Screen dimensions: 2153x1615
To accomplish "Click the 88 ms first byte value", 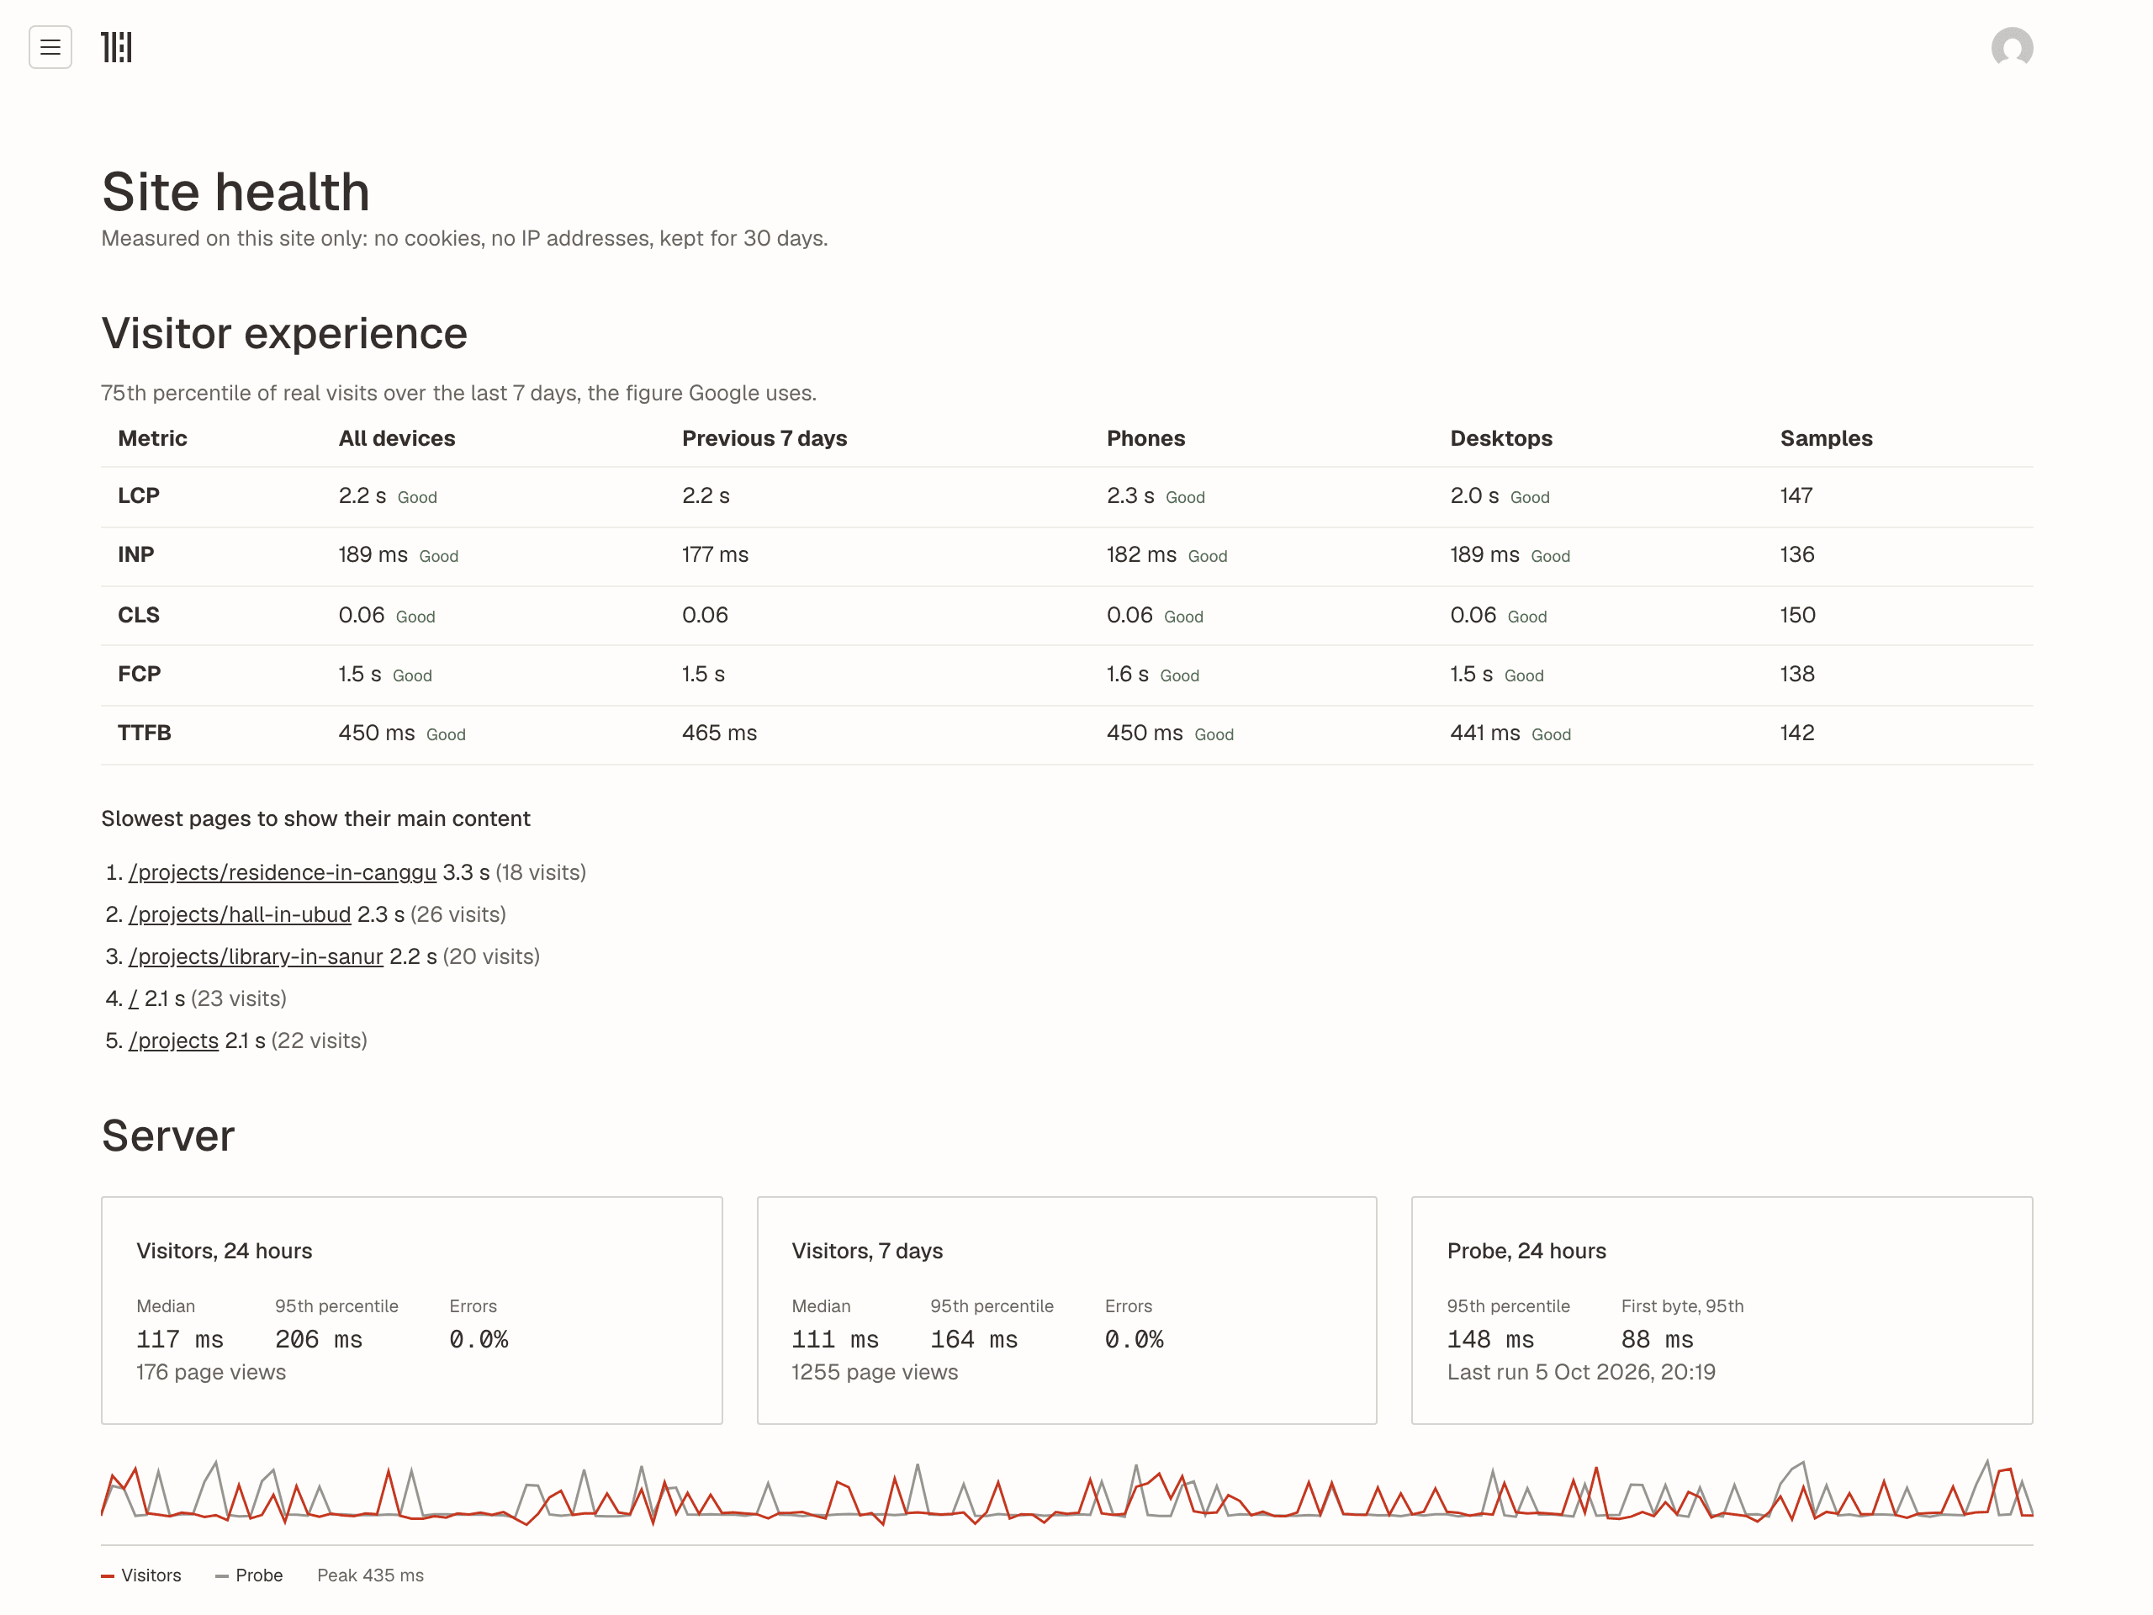I will [1657, 1339].
